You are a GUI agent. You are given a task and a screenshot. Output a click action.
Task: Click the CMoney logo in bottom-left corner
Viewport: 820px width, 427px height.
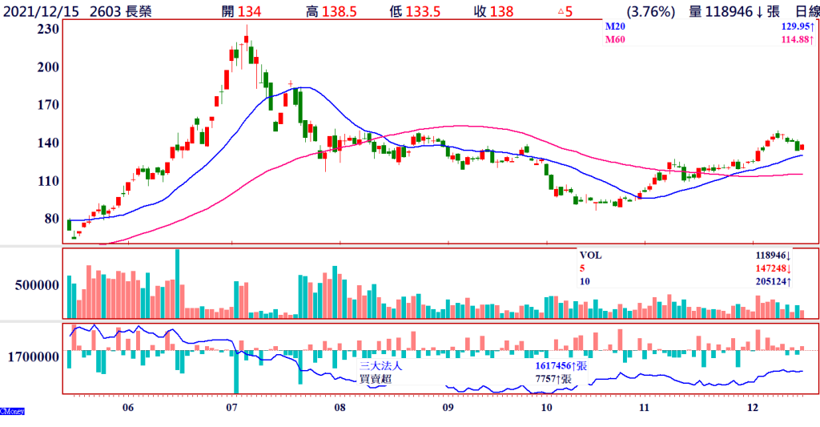pyautogui.click(x=11, y=411)
